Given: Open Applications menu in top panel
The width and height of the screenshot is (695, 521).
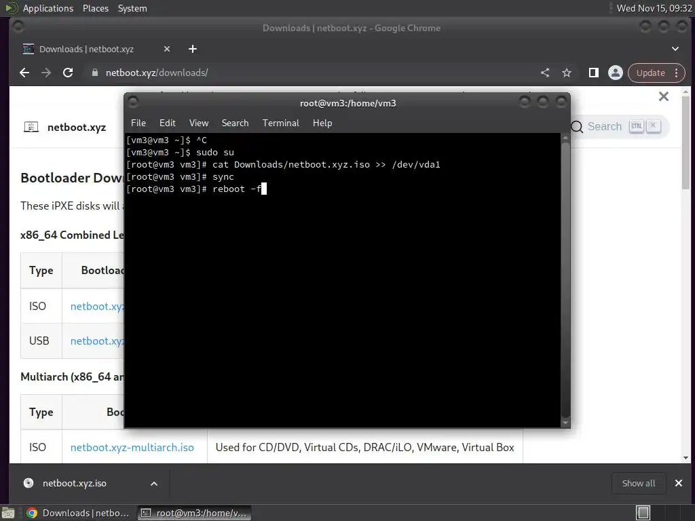Looking at the screenshot, I should coord(48,8).
